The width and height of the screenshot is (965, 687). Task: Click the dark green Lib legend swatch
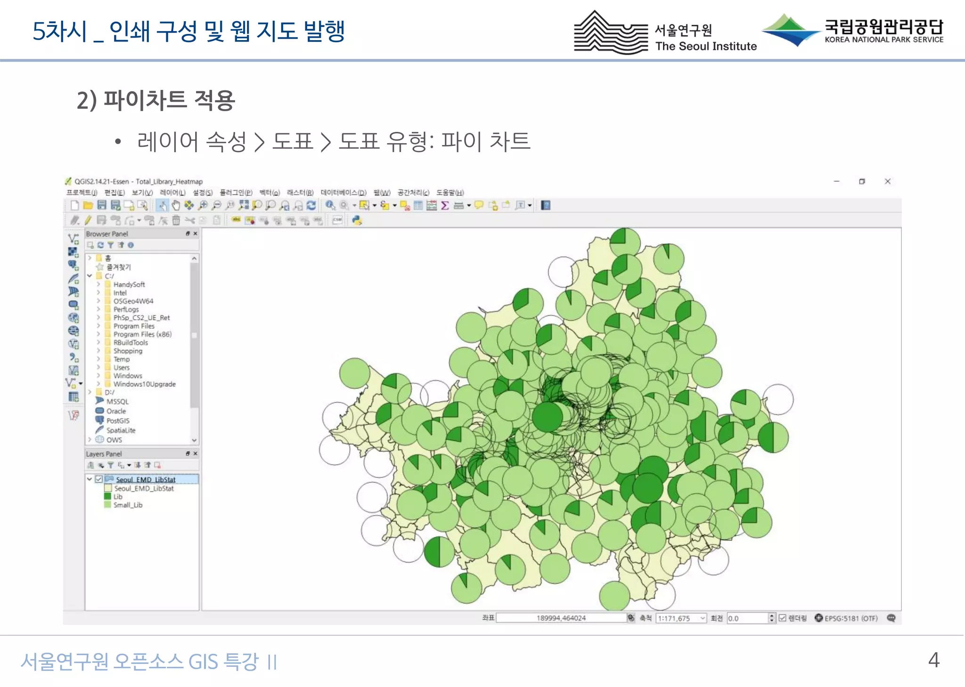(107, 496)
